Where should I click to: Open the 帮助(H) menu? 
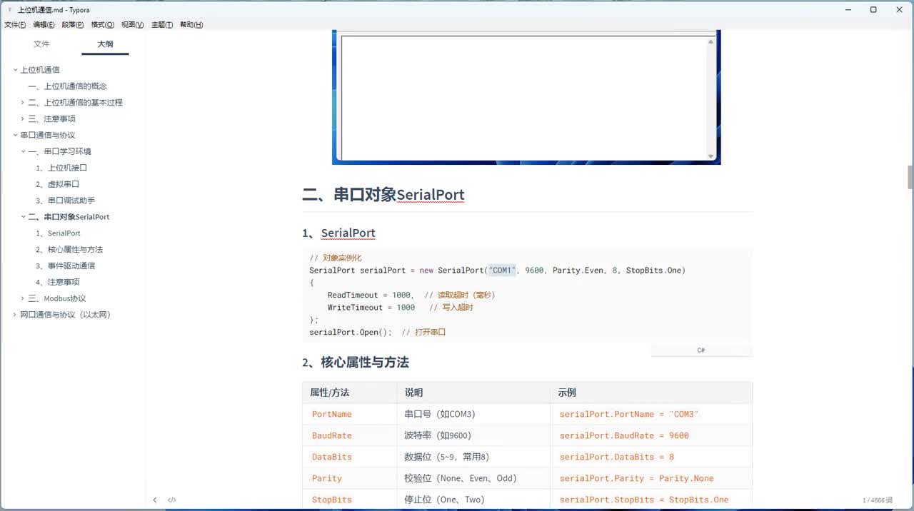pos(191,24)
